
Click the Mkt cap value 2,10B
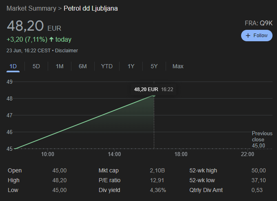[x=157, y=171]
